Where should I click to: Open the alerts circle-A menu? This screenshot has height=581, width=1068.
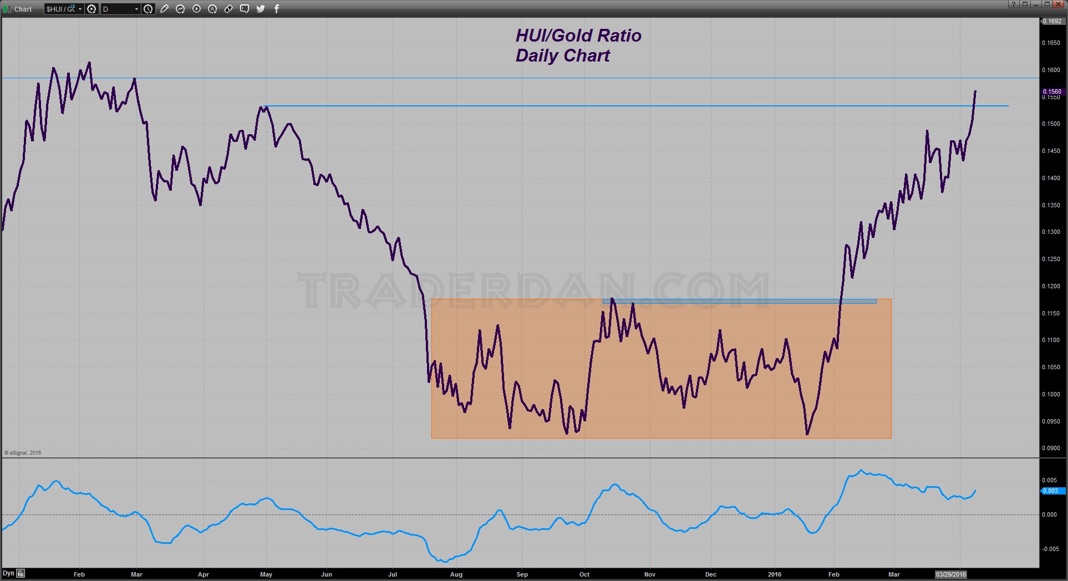click(212, 9)
